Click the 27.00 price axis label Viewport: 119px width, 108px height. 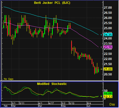(108, 8)
